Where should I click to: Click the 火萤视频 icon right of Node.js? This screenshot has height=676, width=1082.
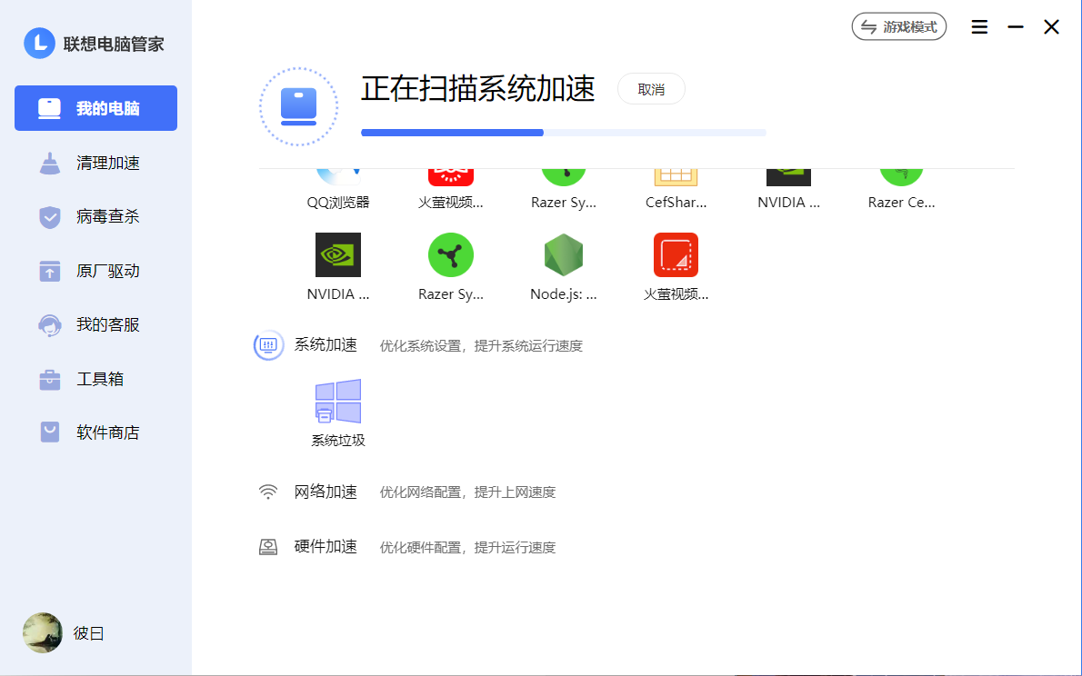[x=676, y=254]
